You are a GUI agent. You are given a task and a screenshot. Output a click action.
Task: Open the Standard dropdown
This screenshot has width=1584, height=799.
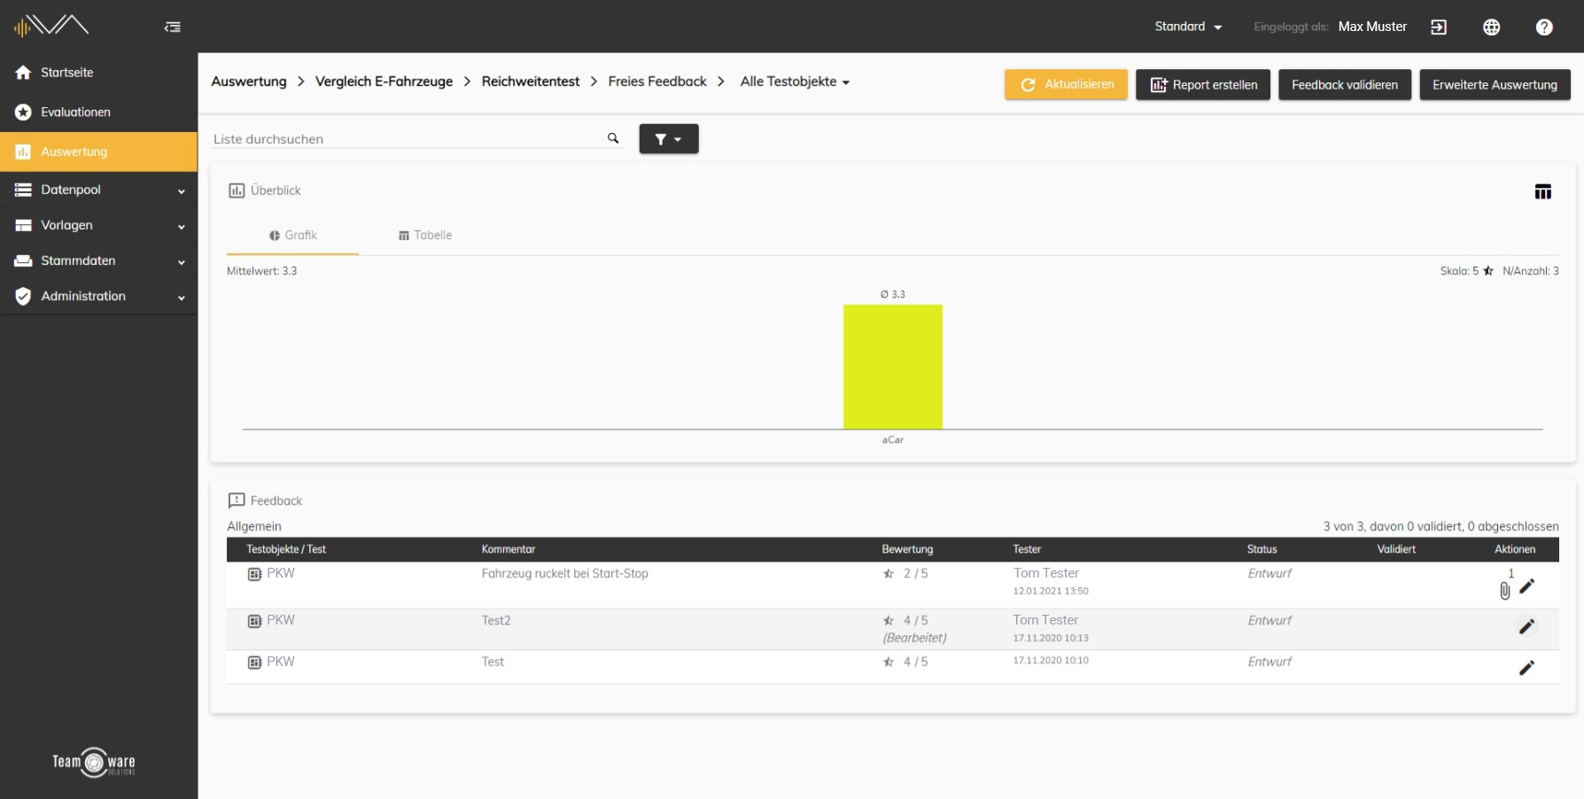point(1188,27)
